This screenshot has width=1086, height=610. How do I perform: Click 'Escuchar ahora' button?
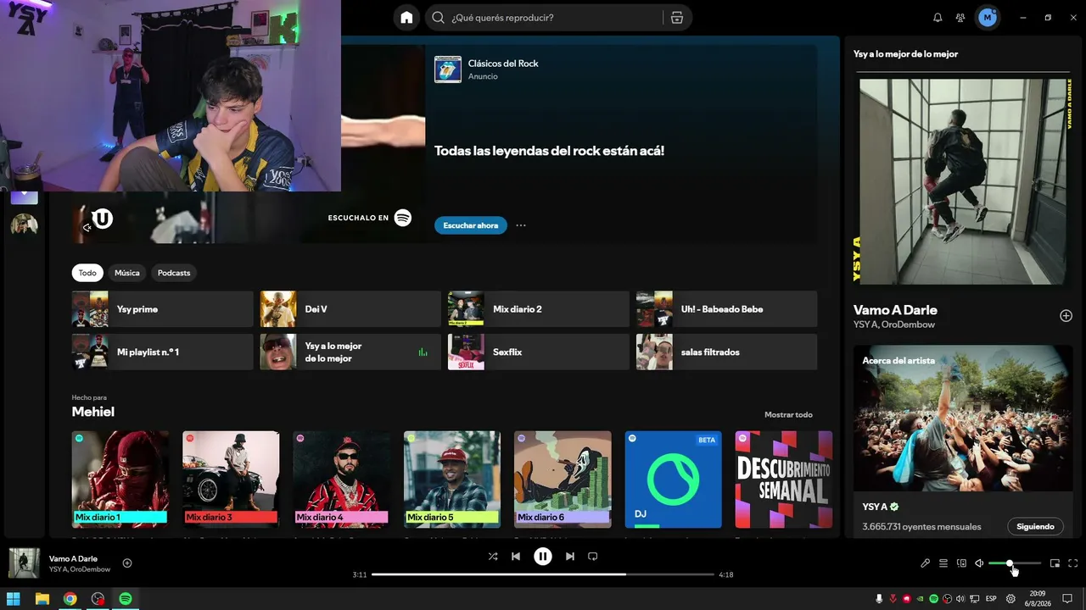(471, 225)
